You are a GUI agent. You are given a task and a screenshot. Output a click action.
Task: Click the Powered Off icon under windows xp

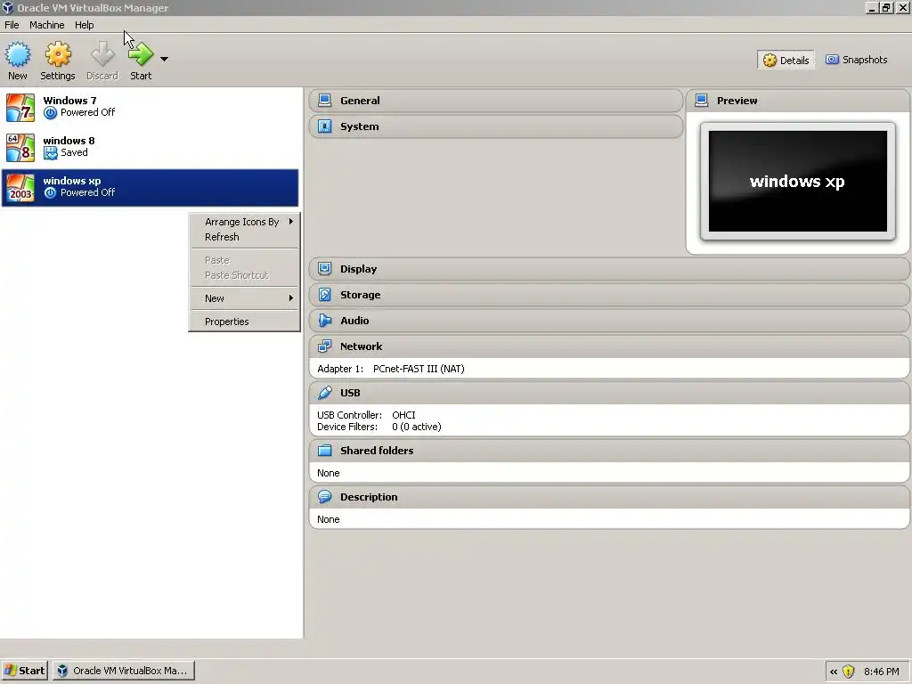pyautogui.click(x=51, y=192)
